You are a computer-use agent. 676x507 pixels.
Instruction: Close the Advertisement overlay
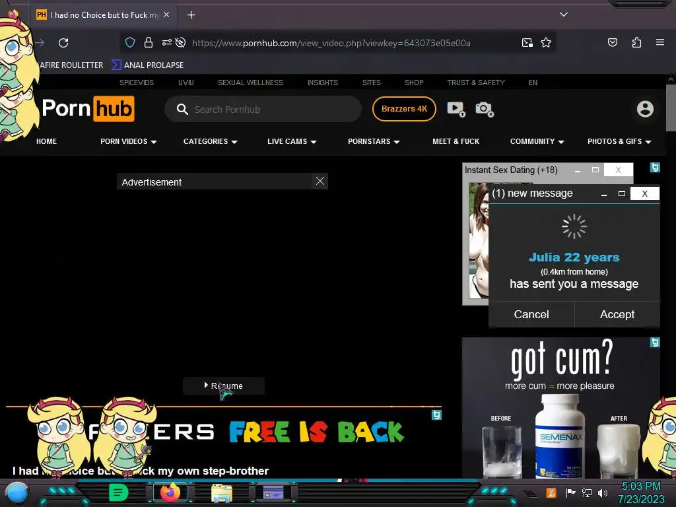coord(320,181)
